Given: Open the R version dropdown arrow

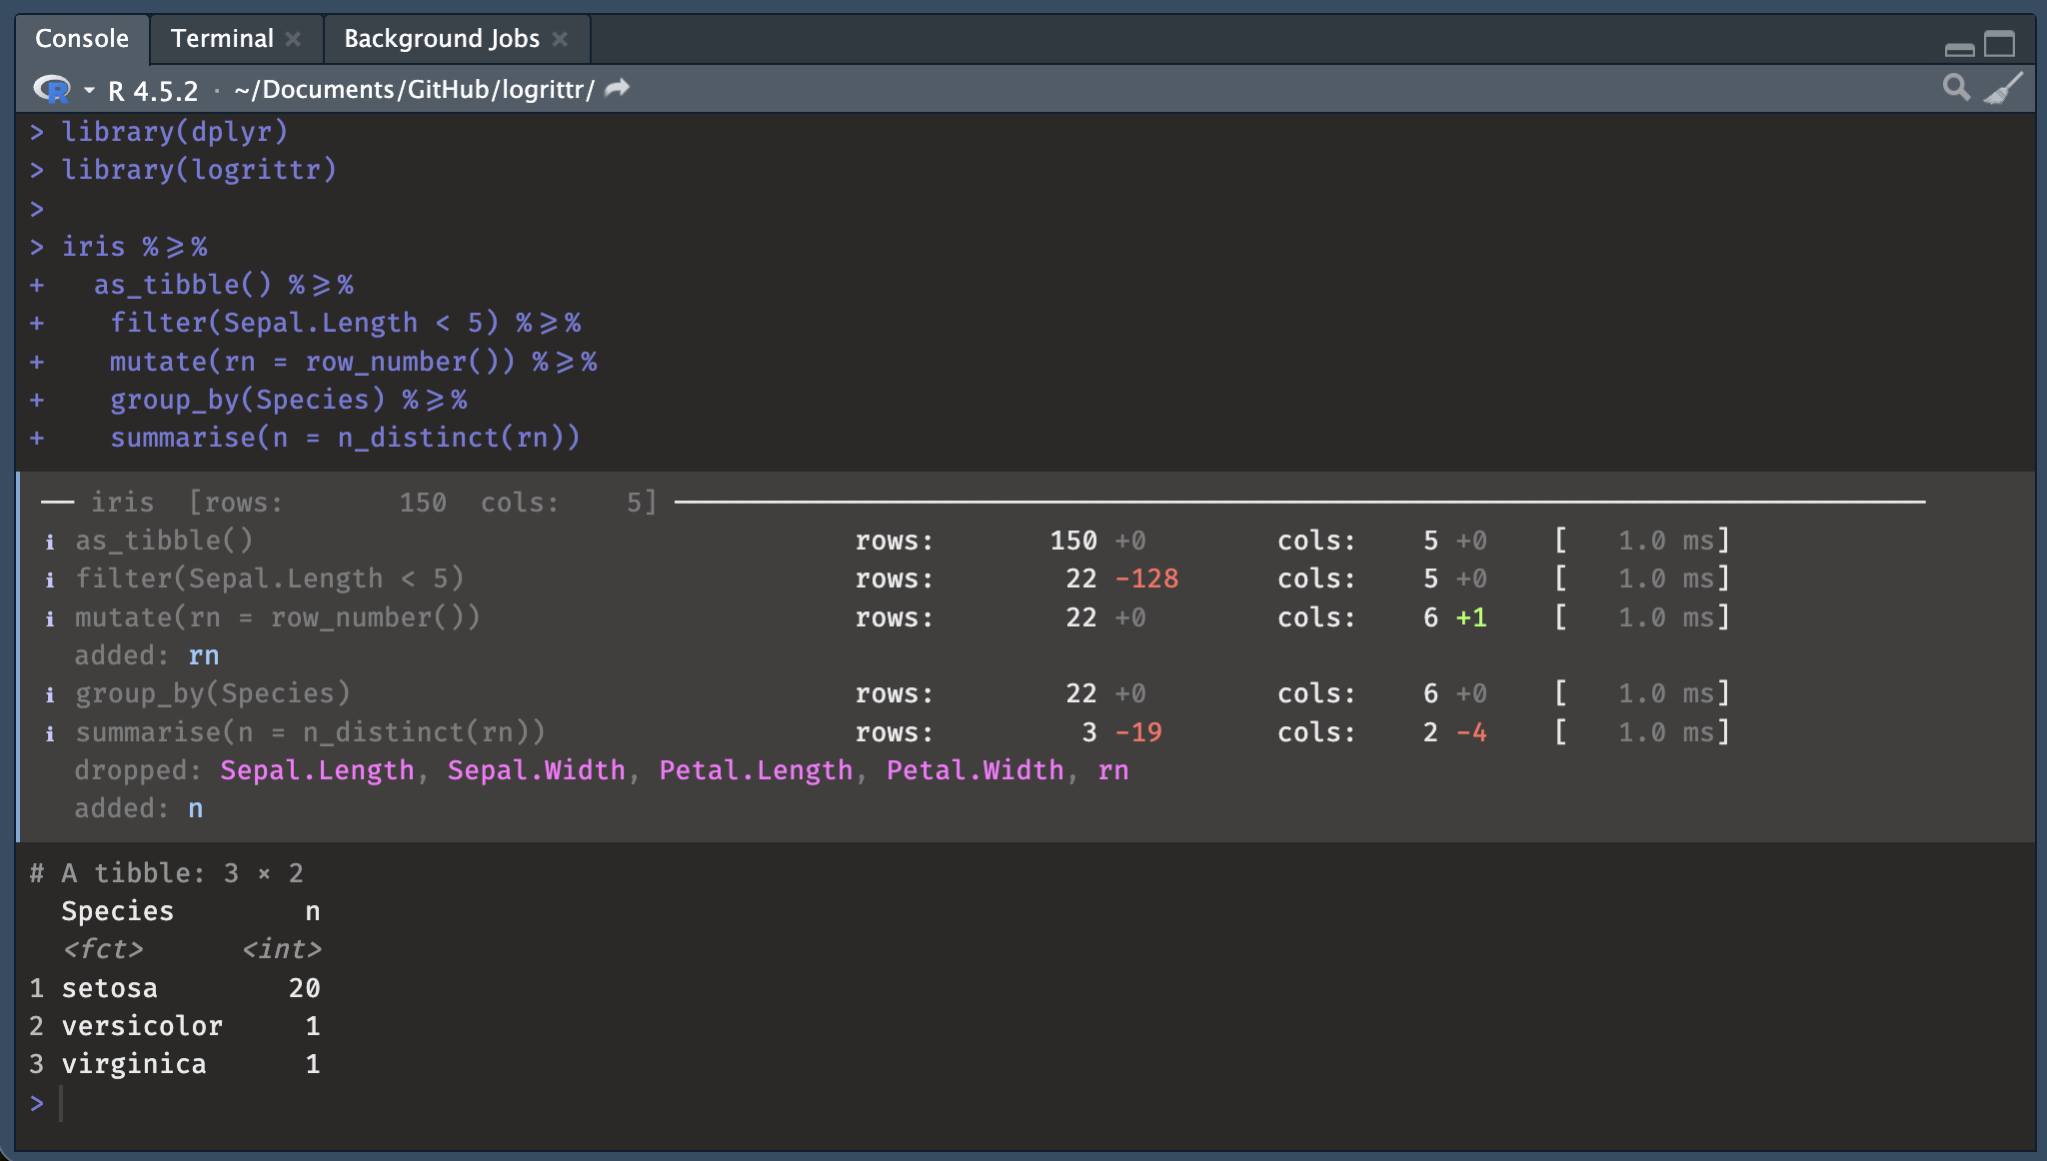Looking at the screenshot, I should pyautogui.click(x=89, y=91).
